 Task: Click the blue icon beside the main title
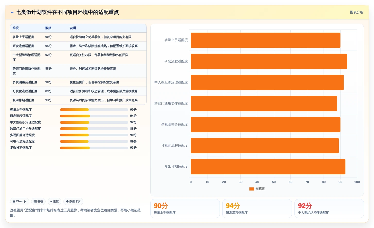coord(12,12)
